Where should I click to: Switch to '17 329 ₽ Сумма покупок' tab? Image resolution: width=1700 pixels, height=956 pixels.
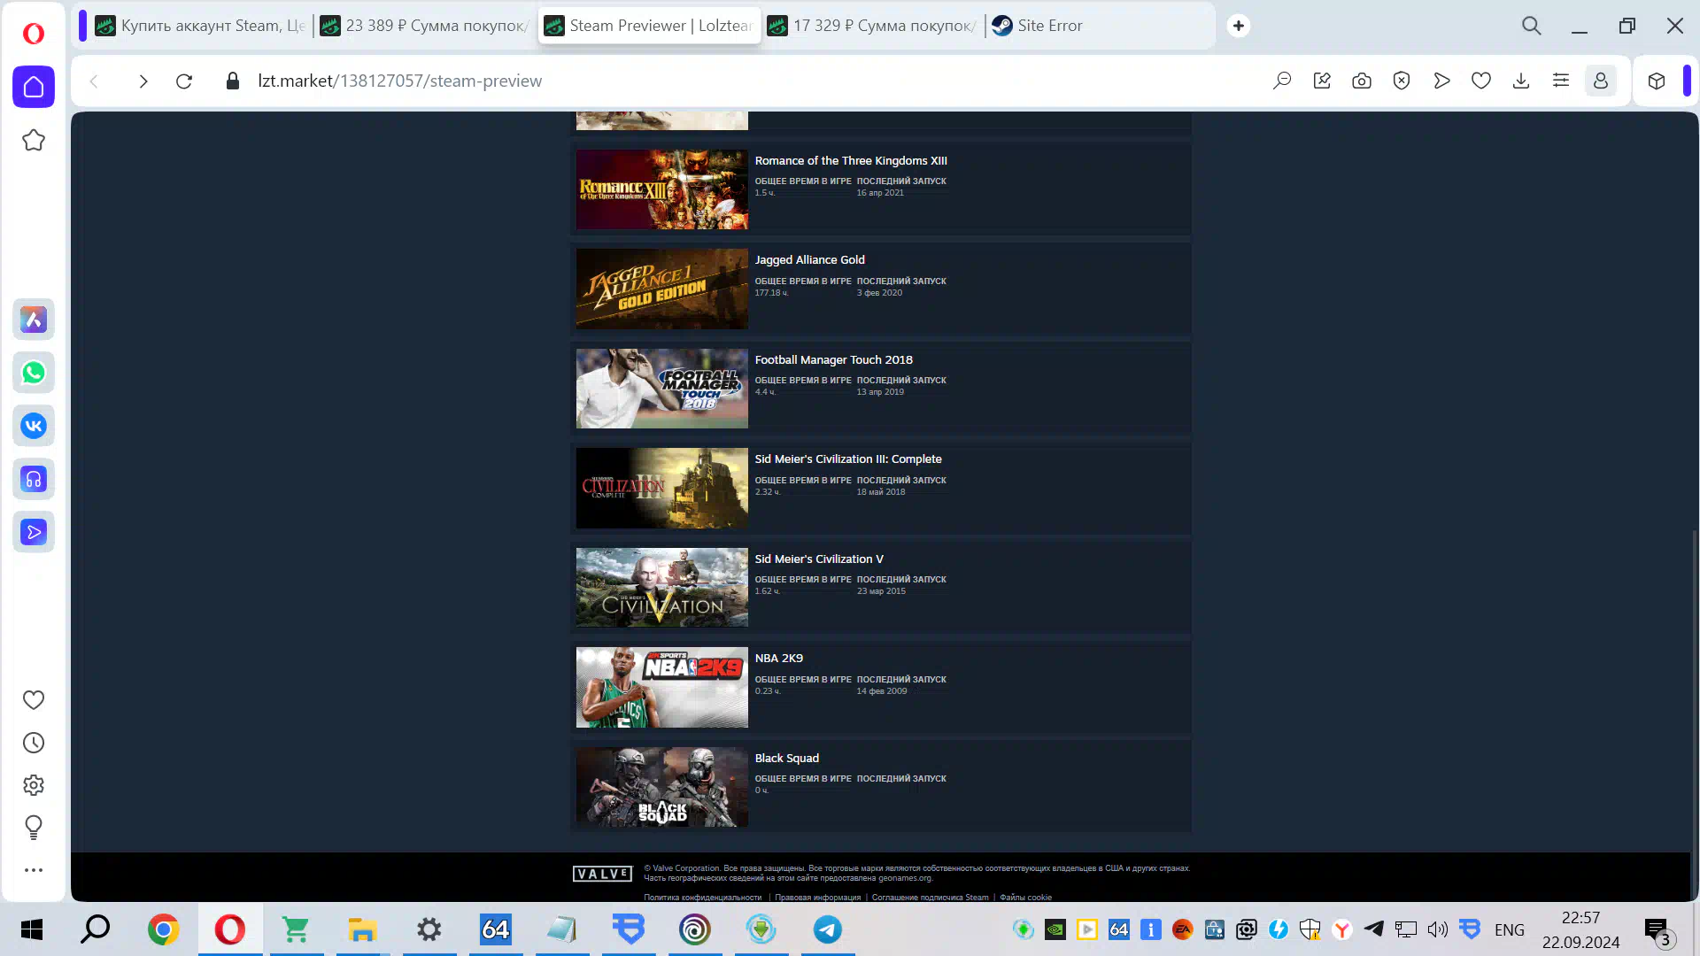pyautogui.click(x=872, y=26)
